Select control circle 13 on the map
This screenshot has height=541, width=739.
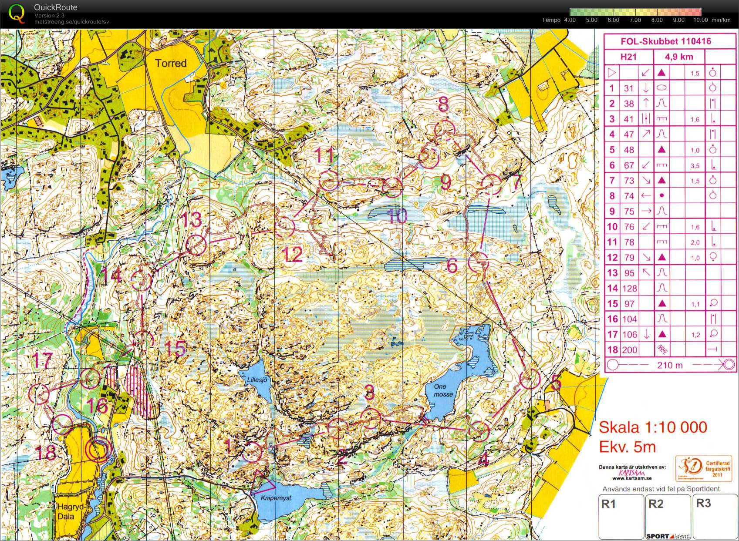click(196, 245)
